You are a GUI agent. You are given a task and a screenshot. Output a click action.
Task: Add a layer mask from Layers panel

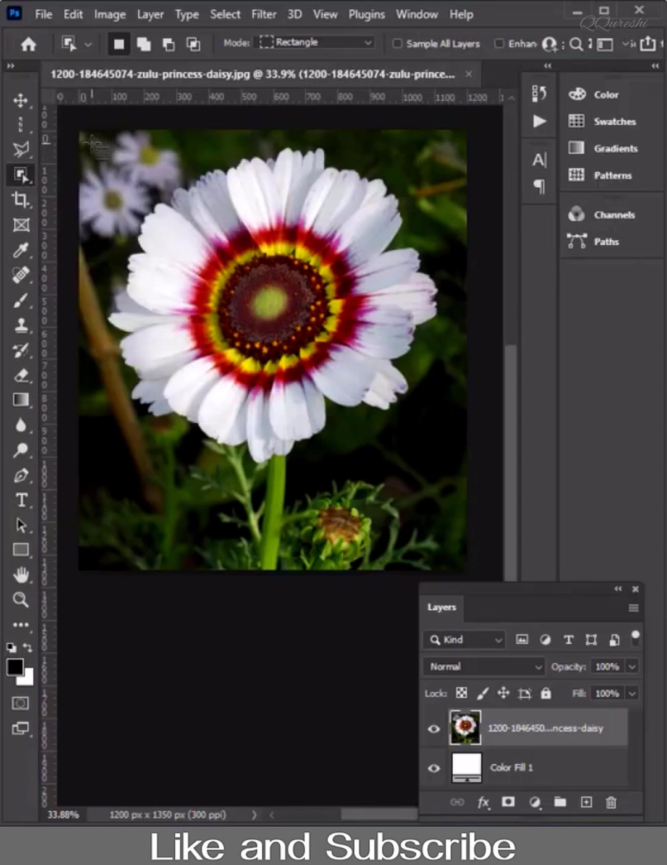(x=508, y=802)
